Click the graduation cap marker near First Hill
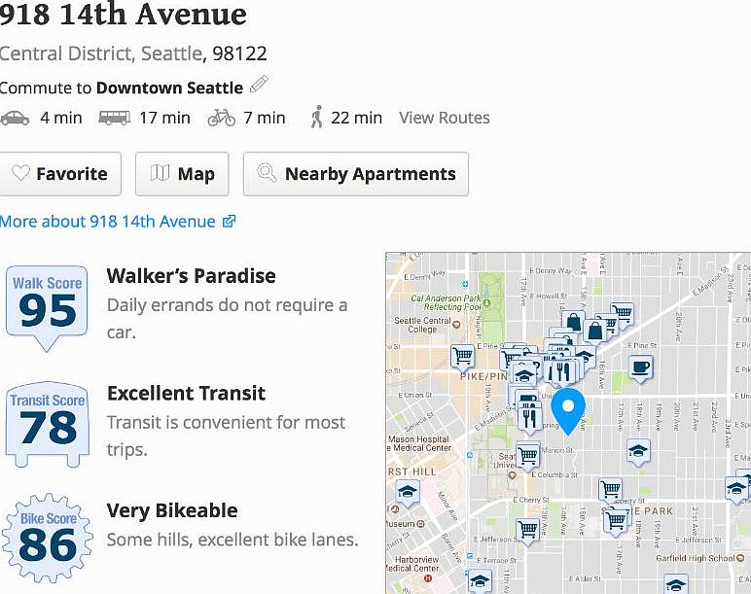Image resolution: width=751 pixels, height=594 pixels. (407, 493)
